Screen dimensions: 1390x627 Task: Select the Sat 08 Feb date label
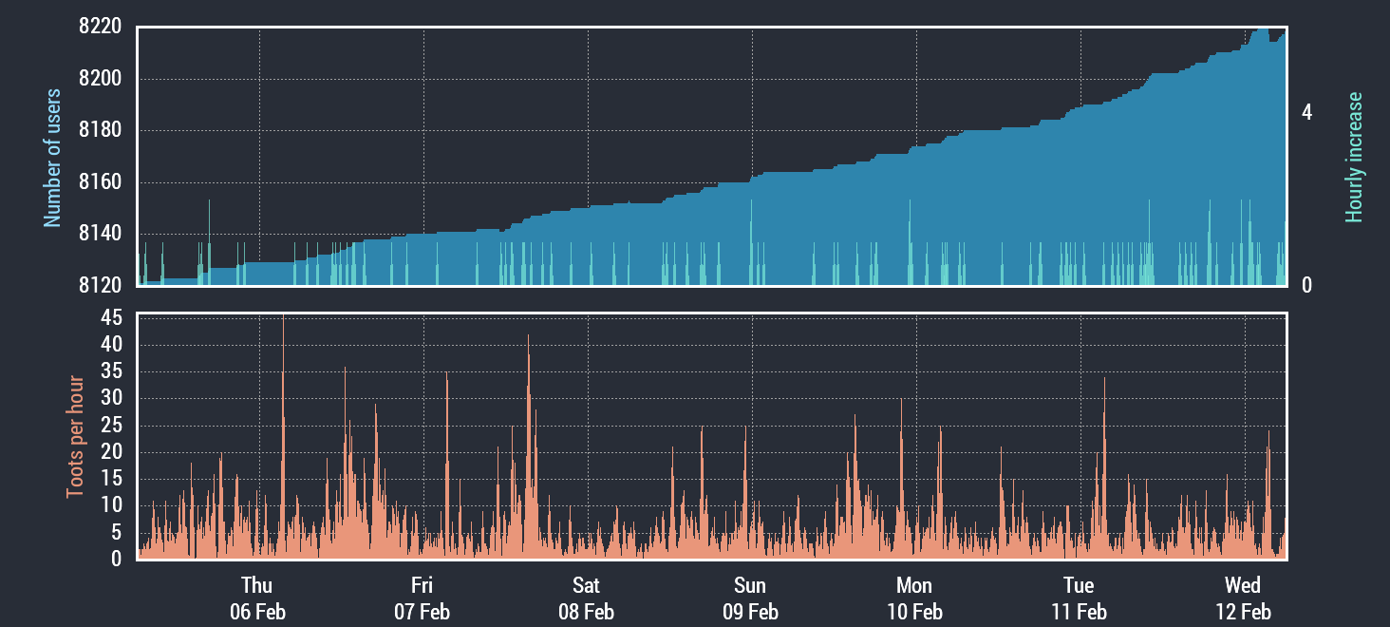coord(586,598)
